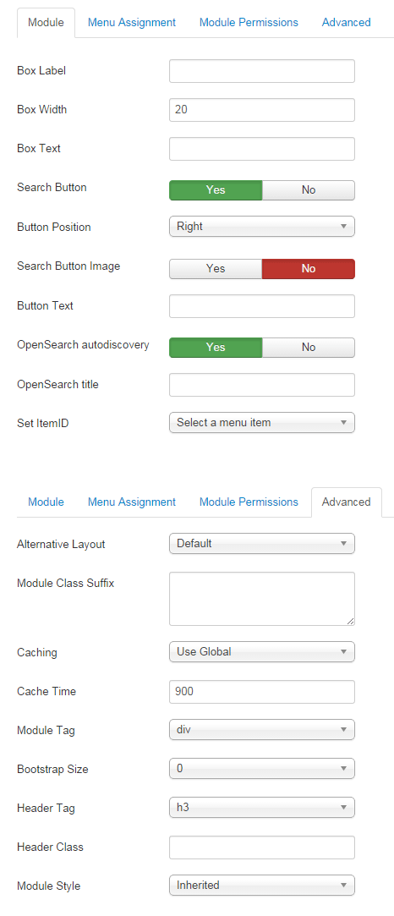The image size is (394, 916).
Task: Set Search Button to No
Action: pos(309,189)
